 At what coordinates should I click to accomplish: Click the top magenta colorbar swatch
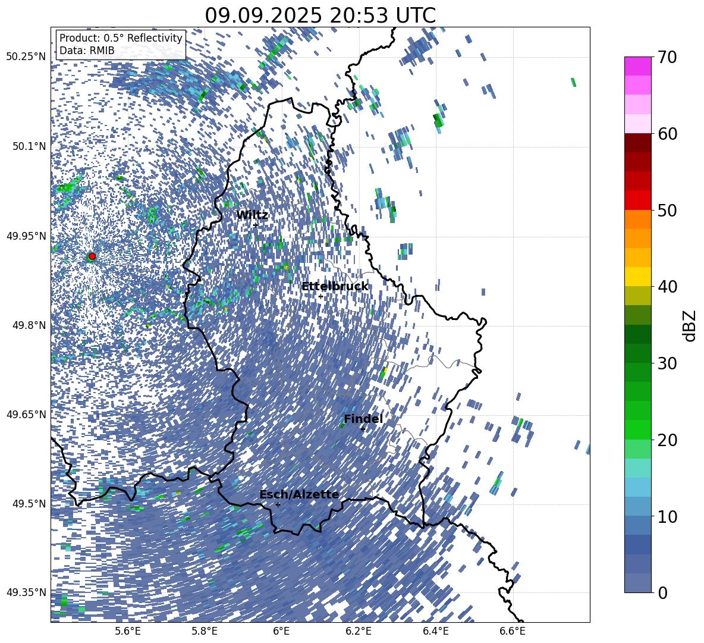pos(637,66)
